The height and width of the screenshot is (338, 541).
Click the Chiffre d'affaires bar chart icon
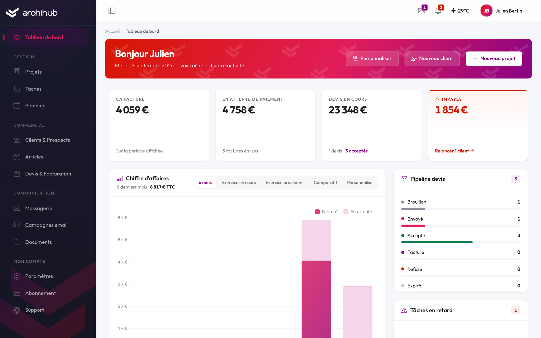pos(120,179)
